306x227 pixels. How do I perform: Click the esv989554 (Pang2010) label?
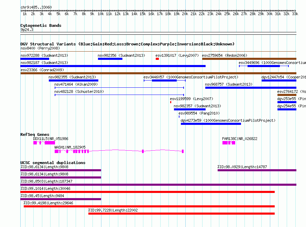click(x=199, y=113)
